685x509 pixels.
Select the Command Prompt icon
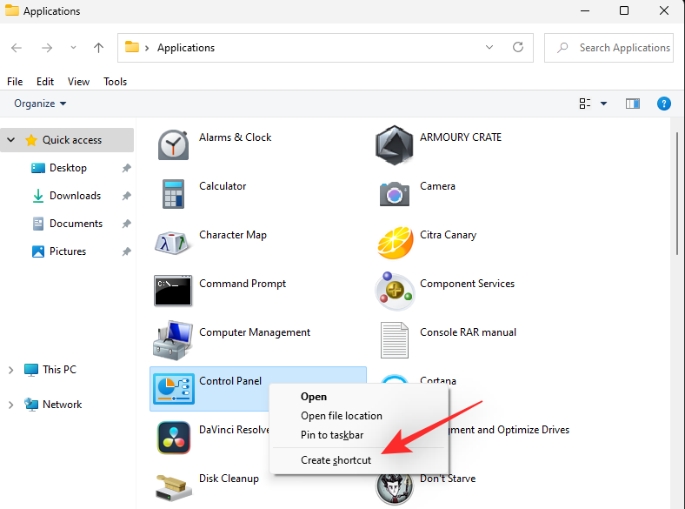[173, 290]
